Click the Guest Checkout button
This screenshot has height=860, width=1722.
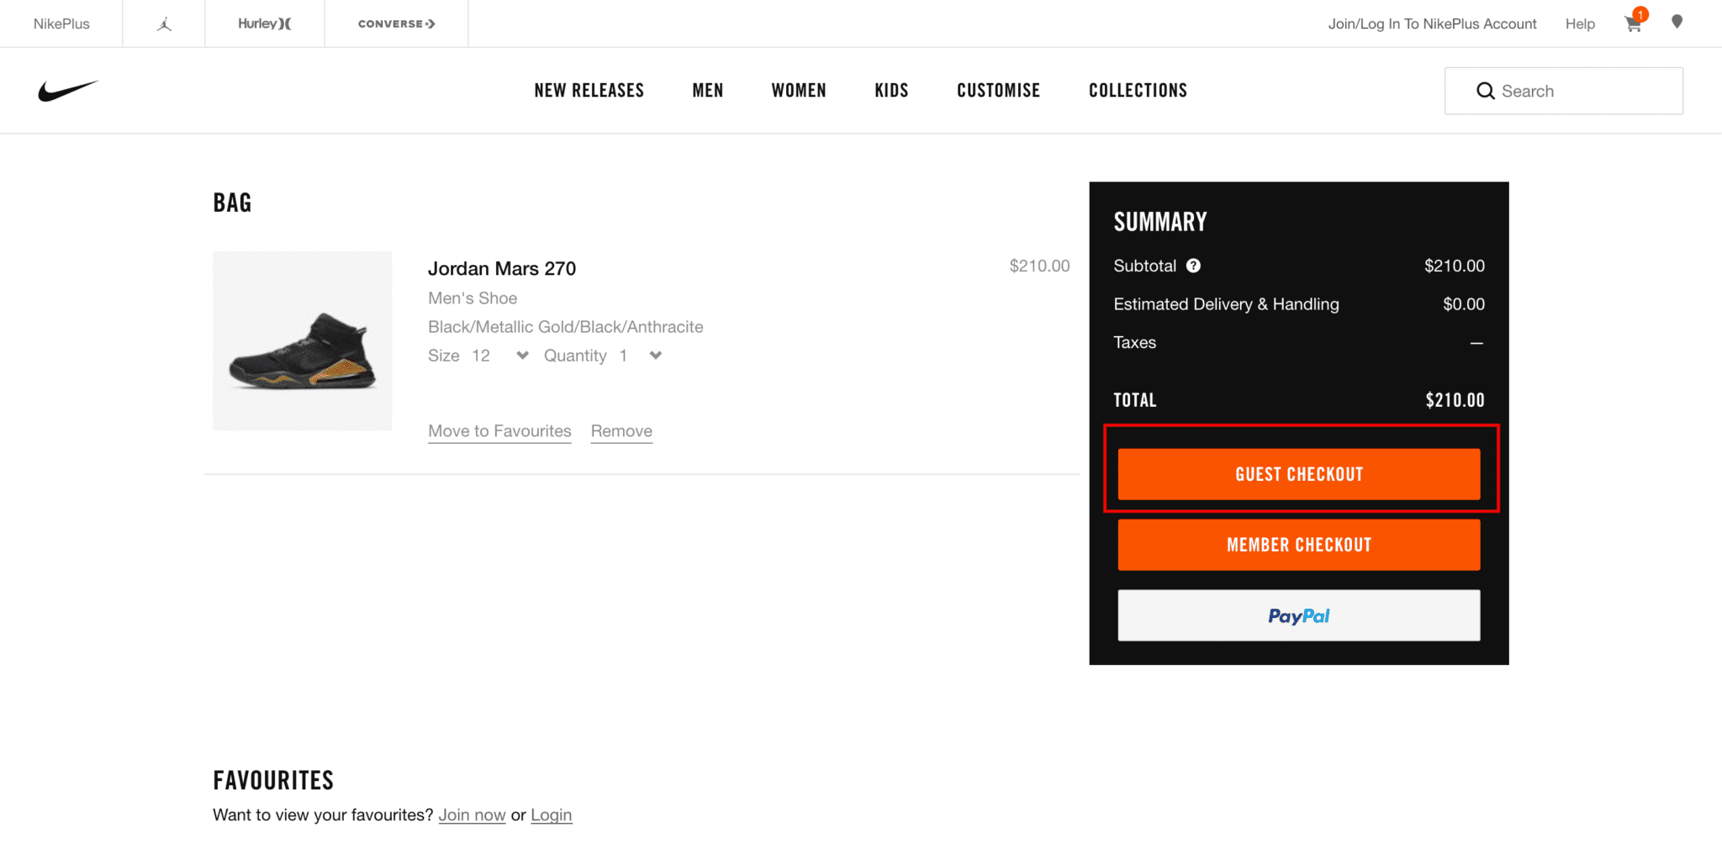[1299, 474]
